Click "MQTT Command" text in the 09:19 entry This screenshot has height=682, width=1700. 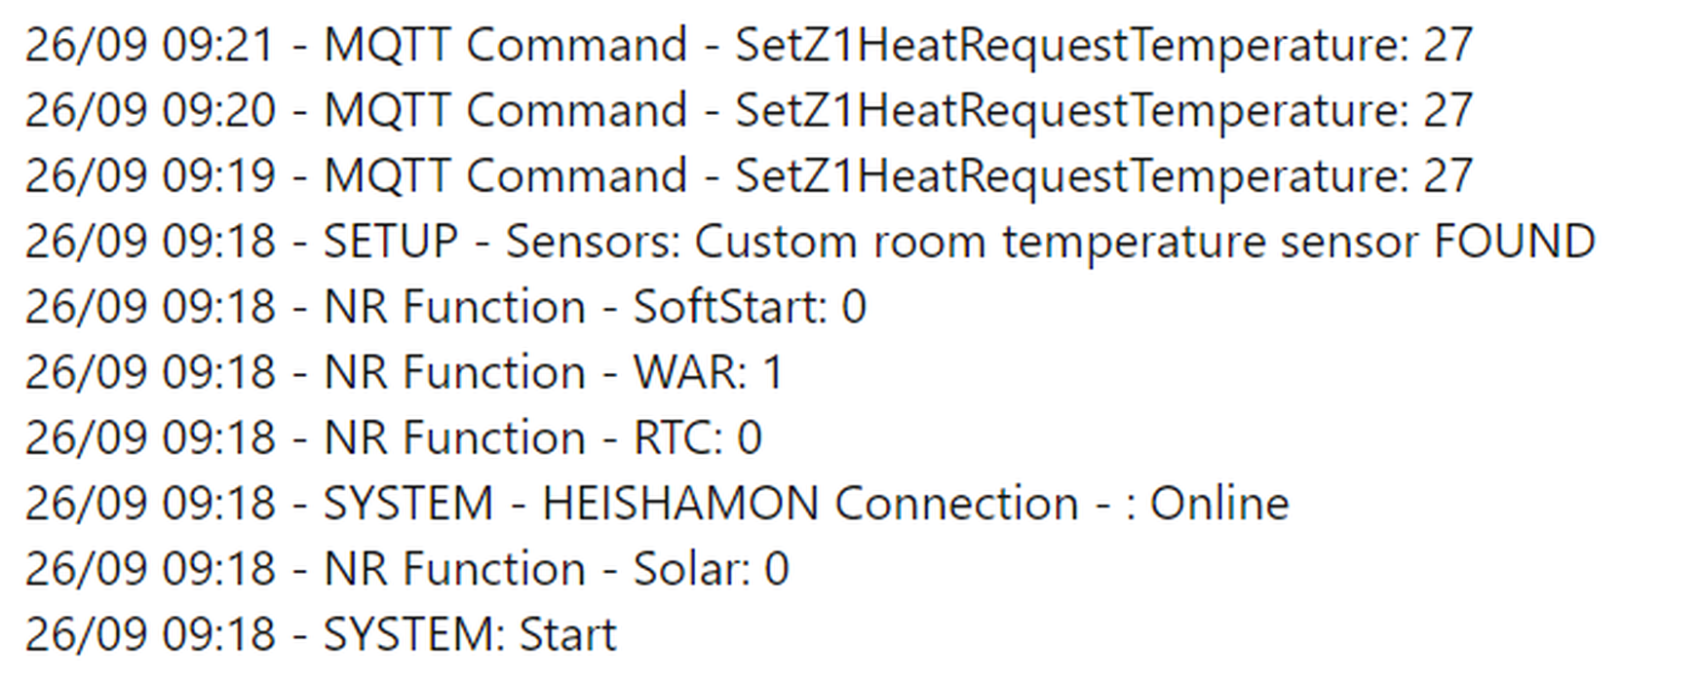pyautogui.click(x=505, y=176)
